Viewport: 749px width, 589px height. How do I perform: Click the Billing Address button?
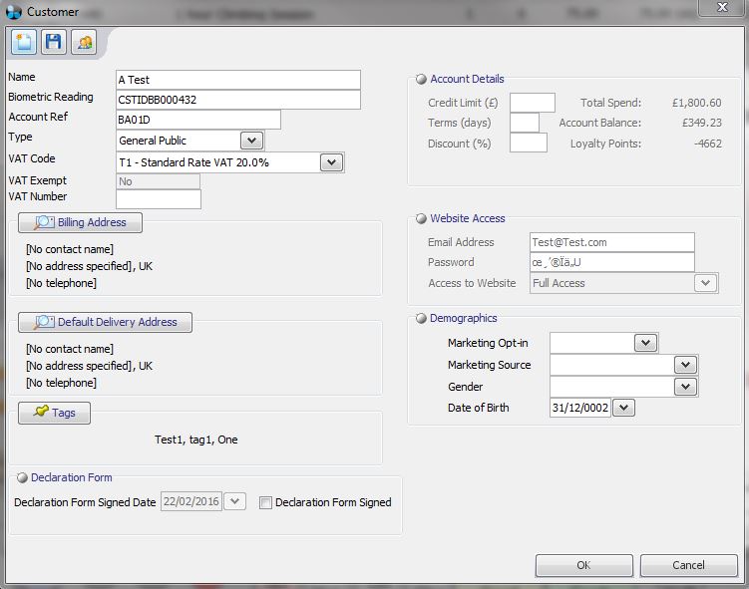tap(80, 222)
